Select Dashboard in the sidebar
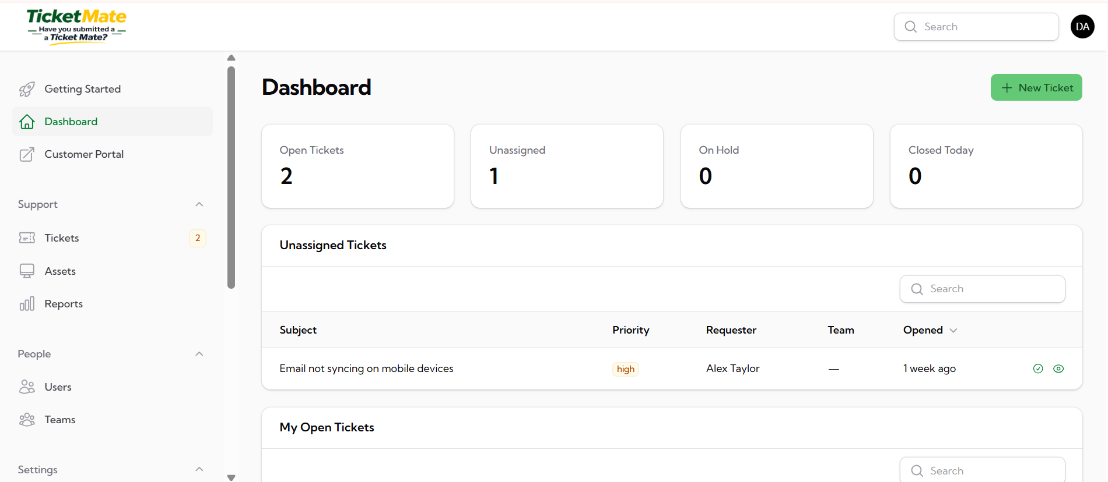Image resolution: width=1108 pixels, height=482 pixels. [112, 122]
